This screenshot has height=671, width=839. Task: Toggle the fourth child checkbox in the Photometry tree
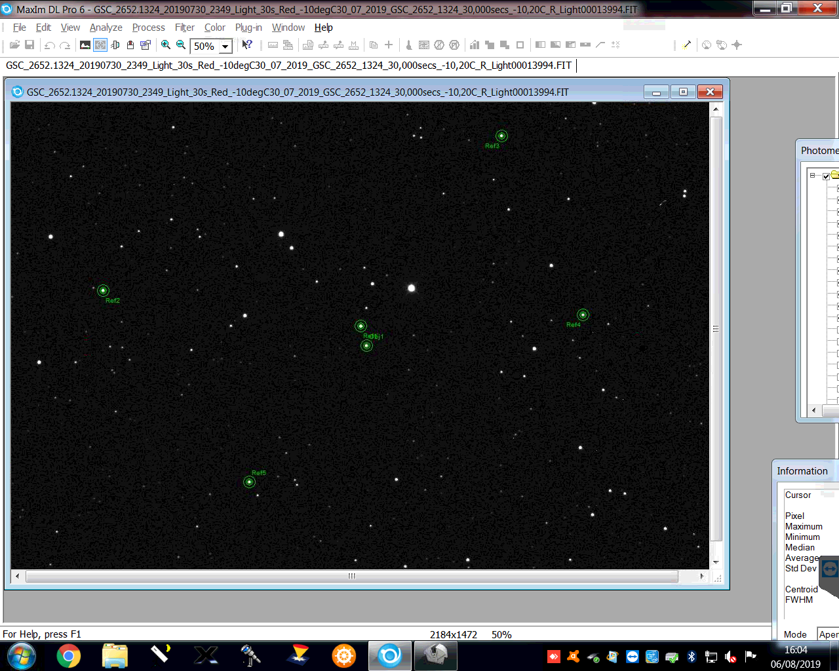(x=838, y=223)
